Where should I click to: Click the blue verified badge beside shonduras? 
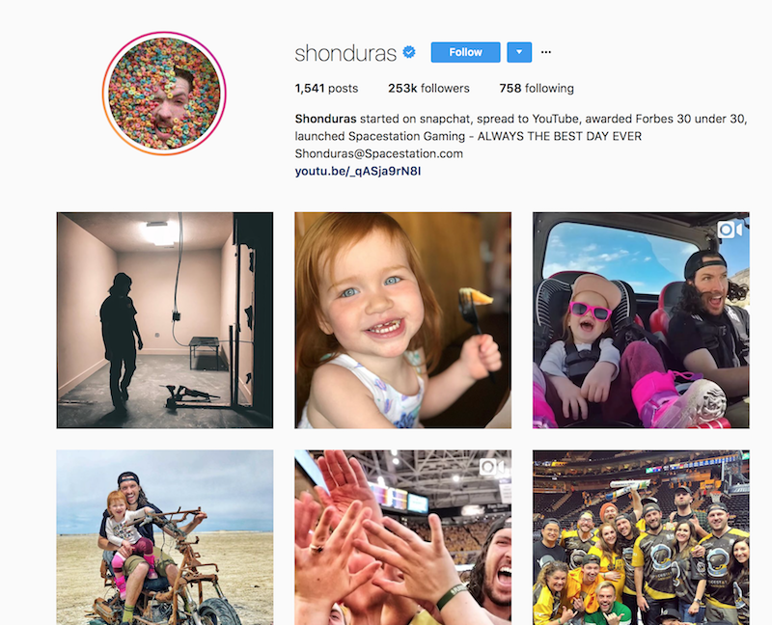[409, 52]
